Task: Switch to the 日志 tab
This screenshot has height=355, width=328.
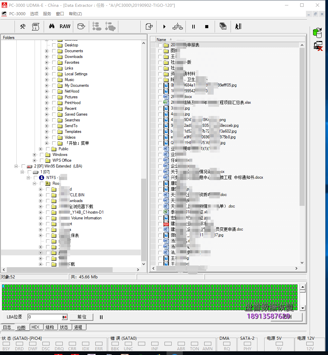Action: click(x=7, y=328)
